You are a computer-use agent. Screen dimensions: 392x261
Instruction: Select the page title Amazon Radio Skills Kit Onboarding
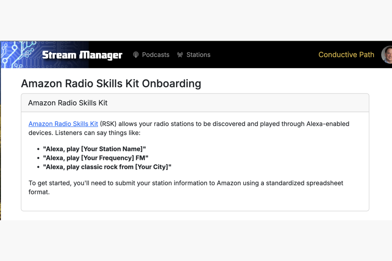pyautogui.click(x=111, y=84)
